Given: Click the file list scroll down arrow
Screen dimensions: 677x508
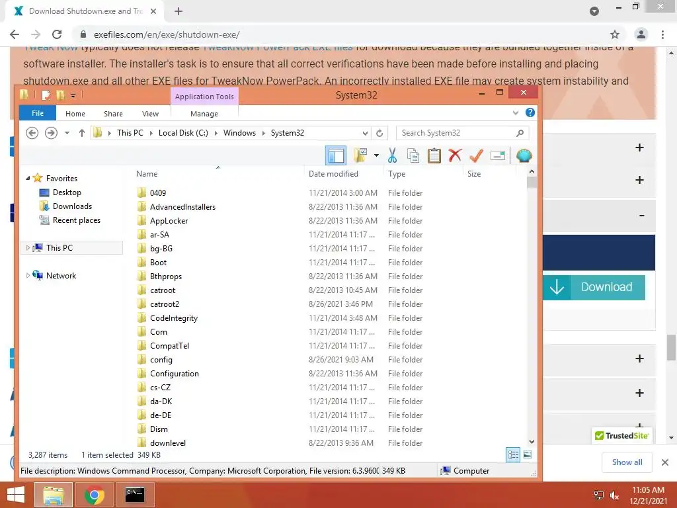Looking at the screenshot, I should 532,441.
